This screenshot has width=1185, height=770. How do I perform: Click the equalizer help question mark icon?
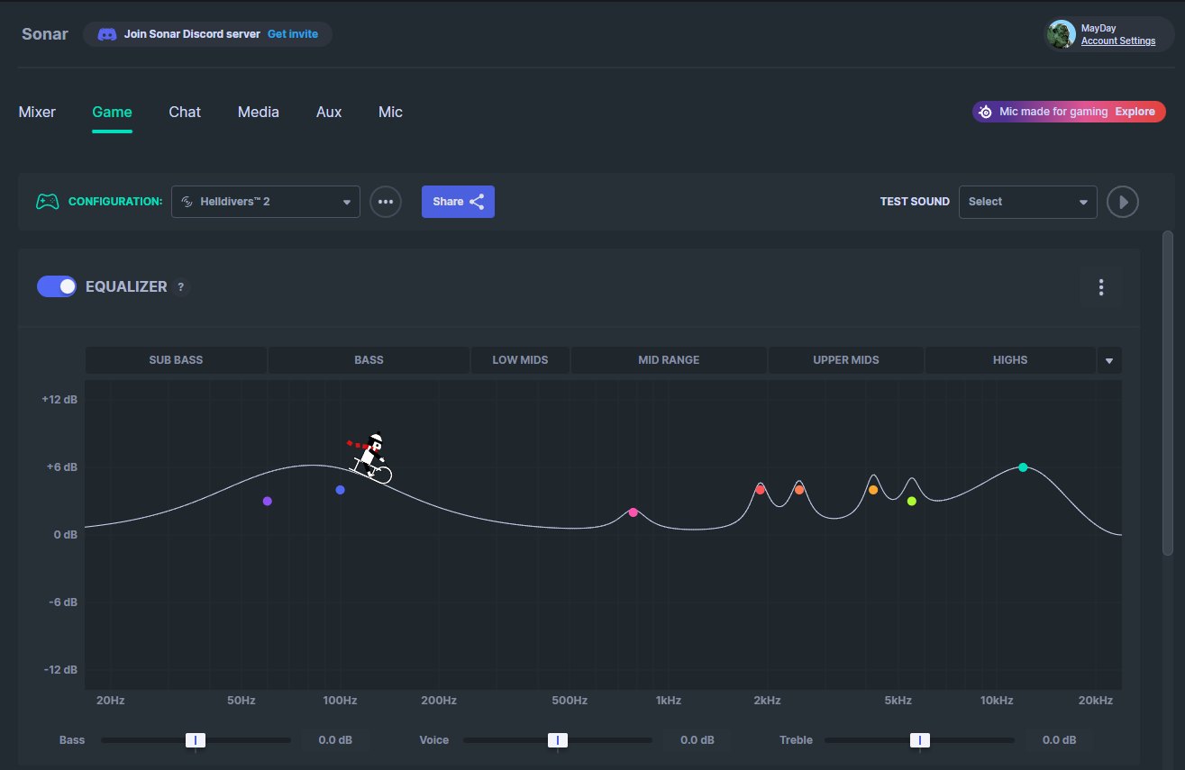[x=181, y=287]
